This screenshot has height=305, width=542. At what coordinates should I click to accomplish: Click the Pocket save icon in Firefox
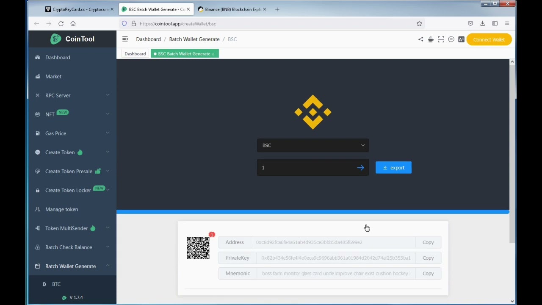point(470,24)
